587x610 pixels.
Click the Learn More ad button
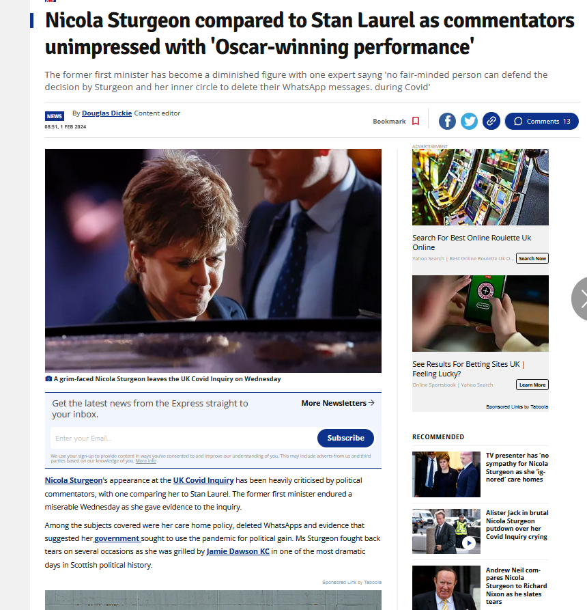(532, 385)
